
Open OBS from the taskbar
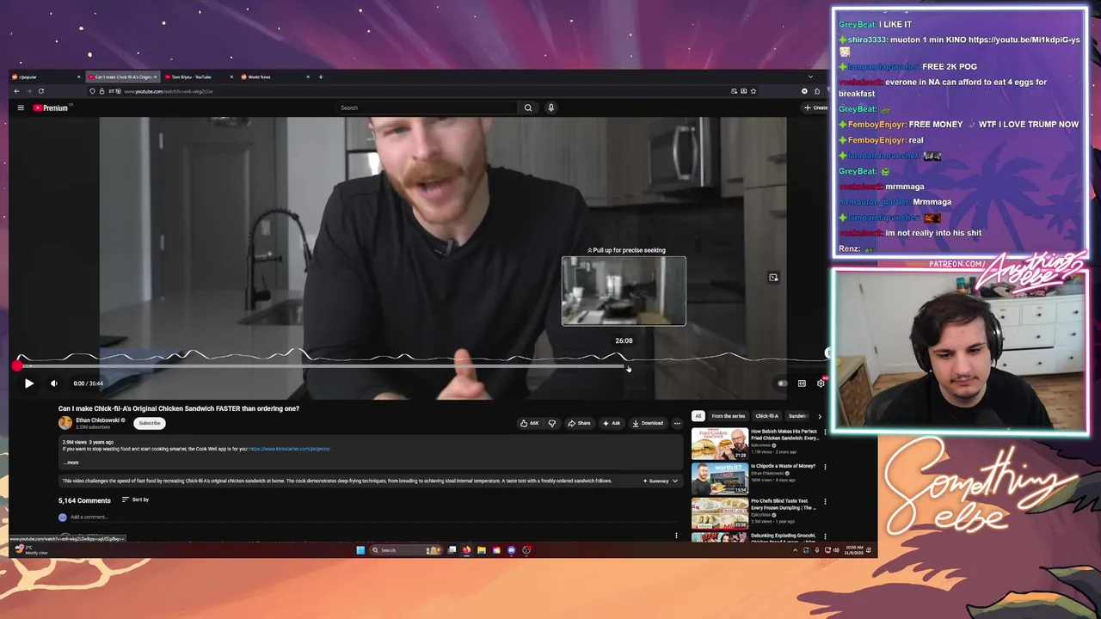(x=526, y=550)
